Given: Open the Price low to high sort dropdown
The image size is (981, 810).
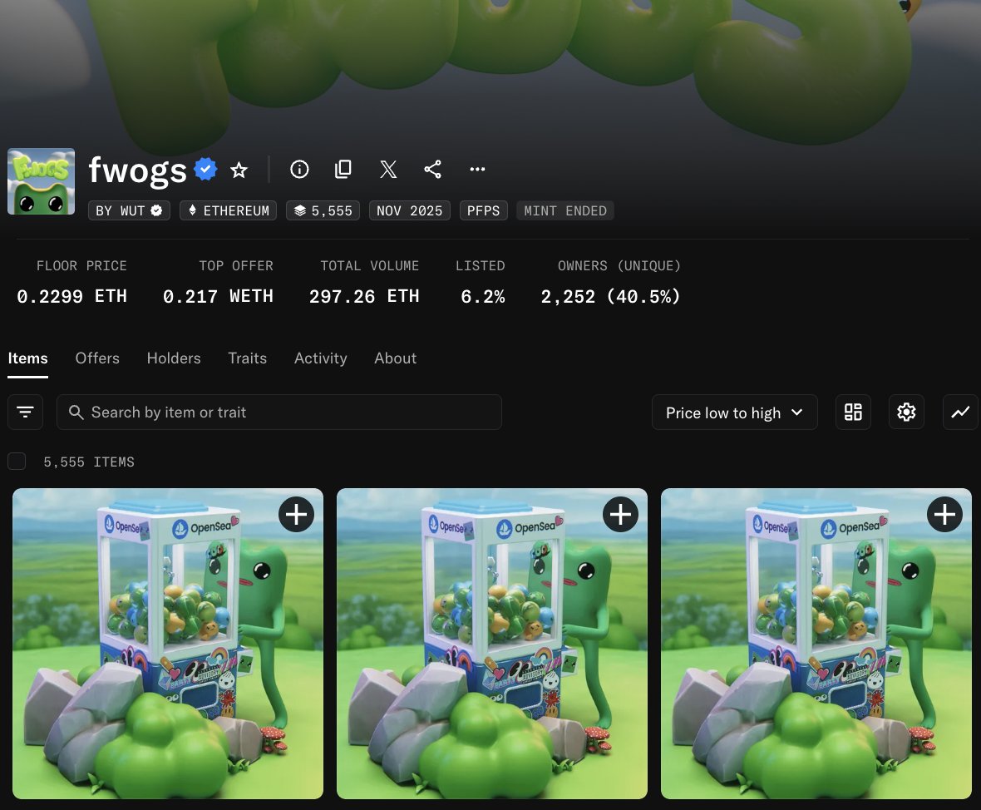Looking at the screenshot, I should coord(734,412).
